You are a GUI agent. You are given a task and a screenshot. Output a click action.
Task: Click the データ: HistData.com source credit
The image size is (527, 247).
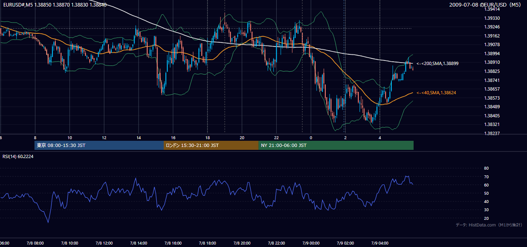tap(489, 225)
